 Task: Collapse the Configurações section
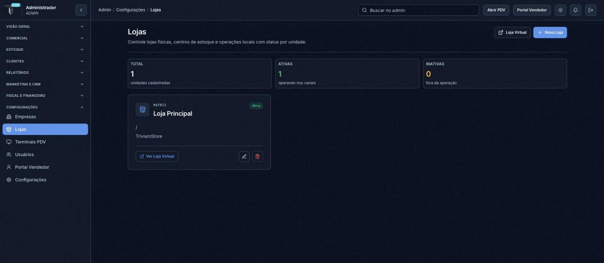(x=45, y=107)
